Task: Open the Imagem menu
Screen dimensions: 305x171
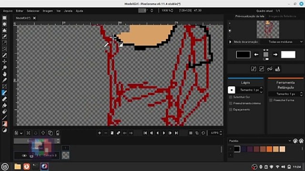Action: click(x=48, y=11)
